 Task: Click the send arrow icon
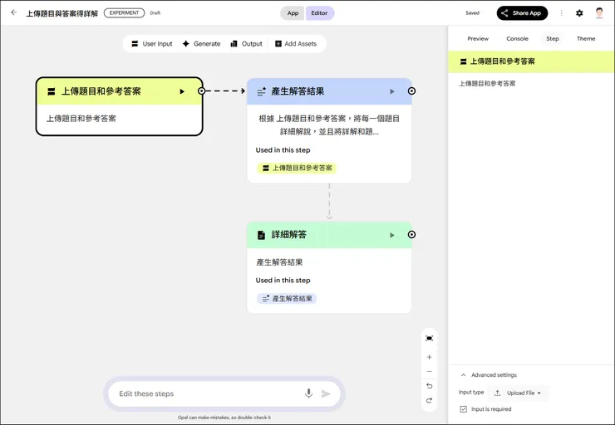tap(326, 393)
